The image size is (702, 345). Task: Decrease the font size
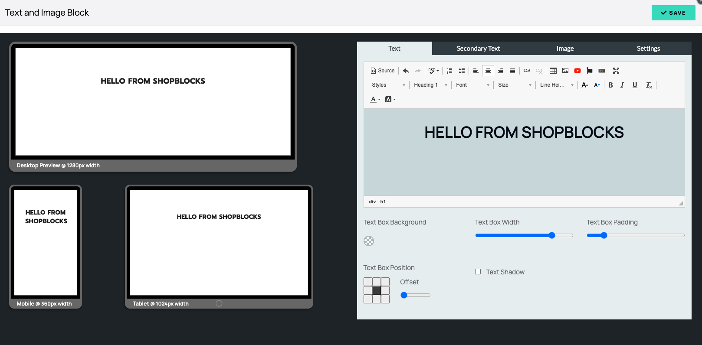click(597, 85)
